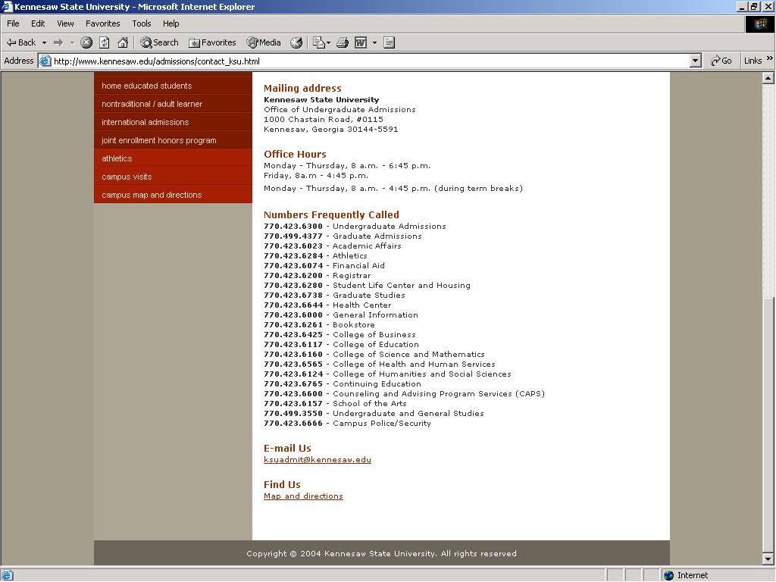Open the Edit with Word dropdown arrow
Image resolution: width=776 pixels, height=582 pixels.
374,42
